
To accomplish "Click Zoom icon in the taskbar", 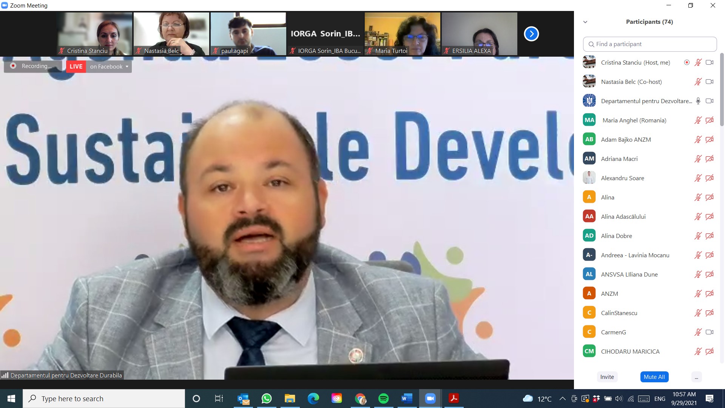I will 430,399.
